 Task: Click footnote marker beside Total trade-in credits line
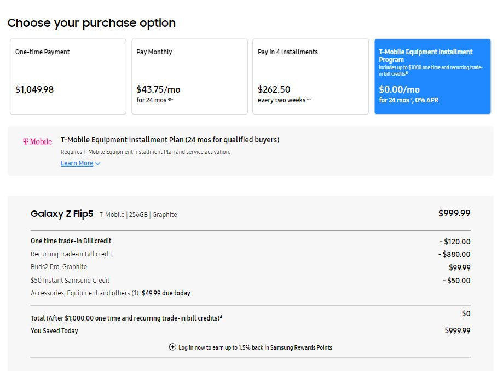click(x=221, y=317)
